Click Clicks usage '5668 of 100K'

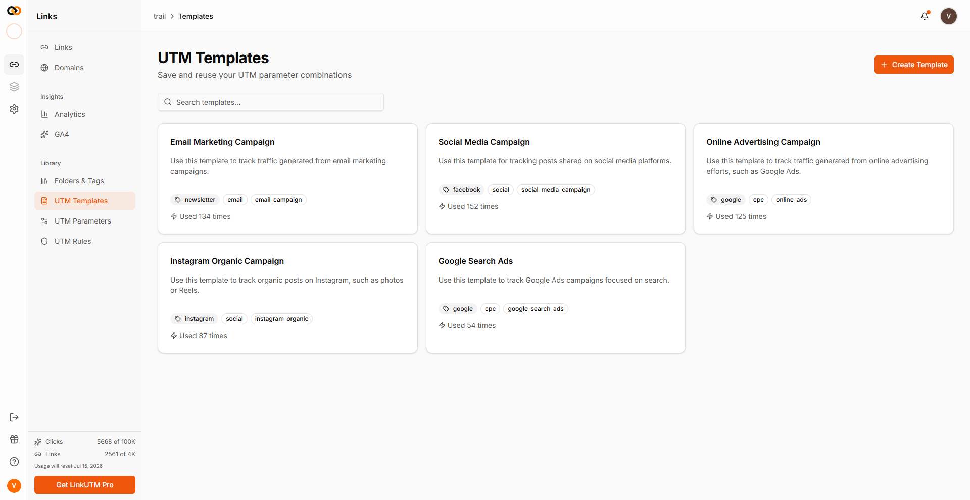[x=116, y=442]
